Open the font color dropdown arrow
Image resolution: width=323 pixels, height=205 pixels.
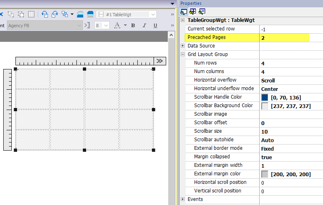point(125,25)
